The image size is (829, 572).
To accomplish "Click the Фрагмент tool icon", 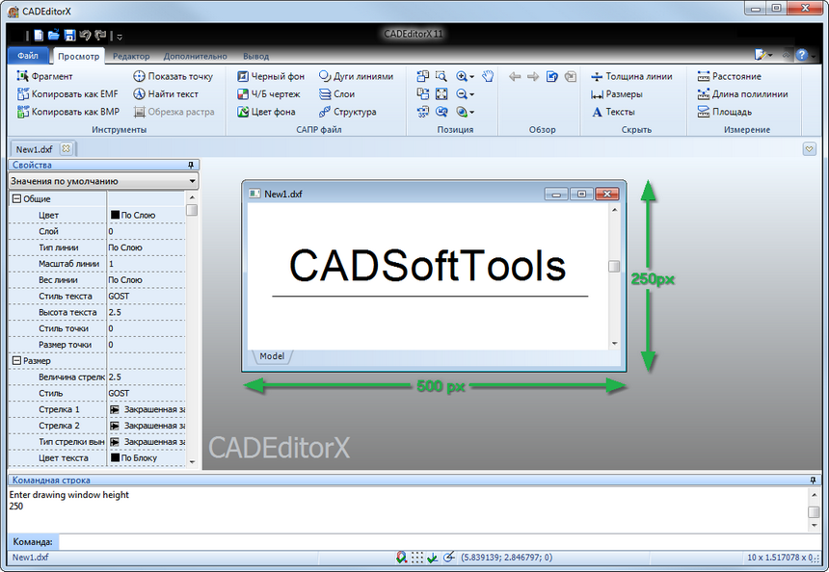I will pyautogui.click(x=23, y=76).
